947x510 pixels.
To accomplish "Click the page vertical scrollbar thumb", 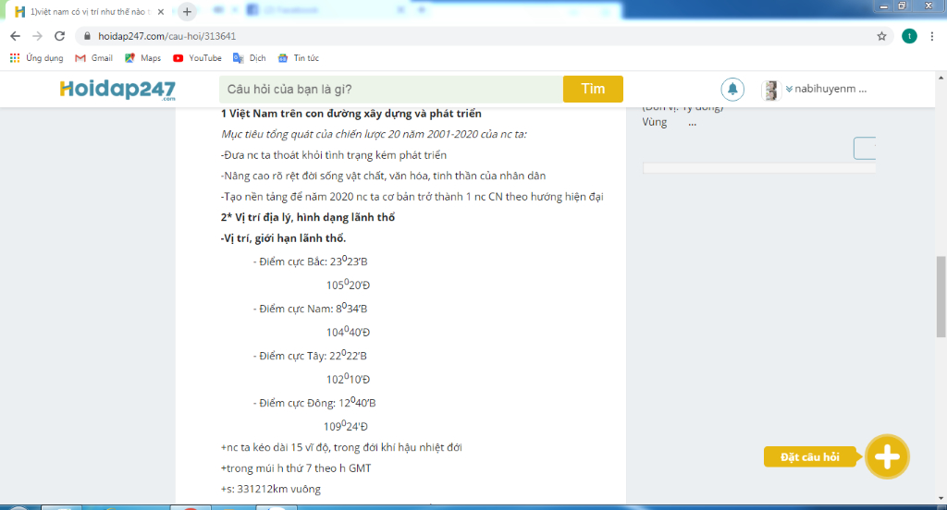I will [x=941, y=296].
